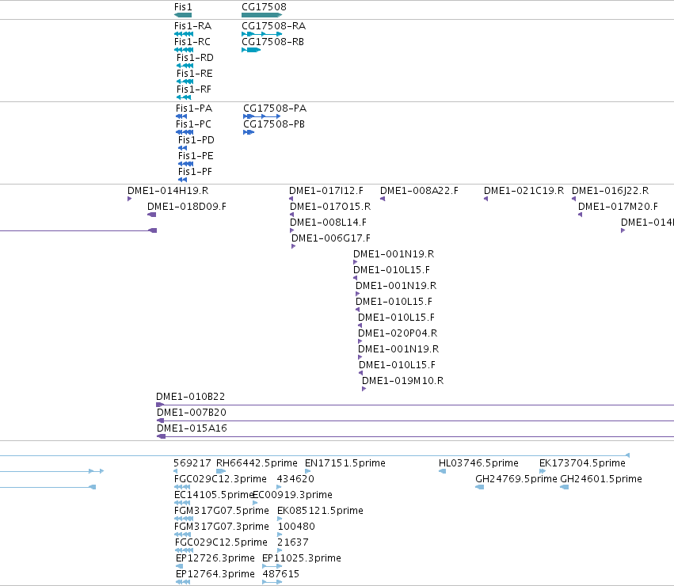
Task: Click EST EP12726.3prime
Action: coord(215,559)
